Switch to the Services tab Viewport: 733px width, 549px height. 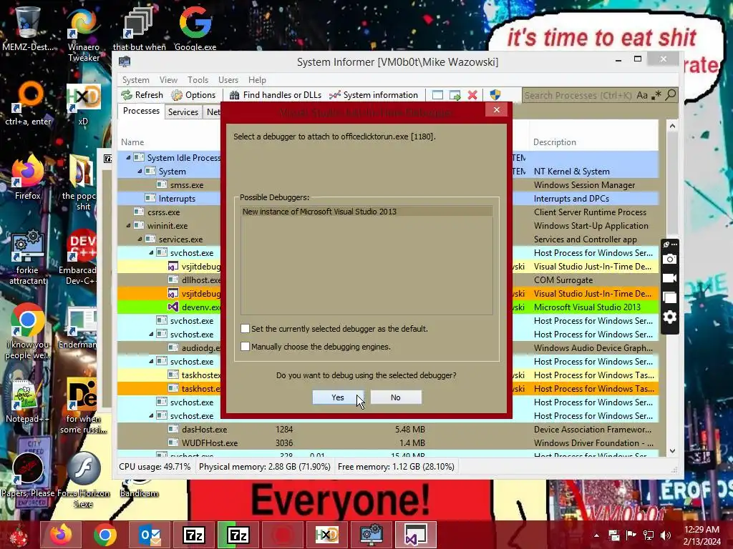(183, 112)
